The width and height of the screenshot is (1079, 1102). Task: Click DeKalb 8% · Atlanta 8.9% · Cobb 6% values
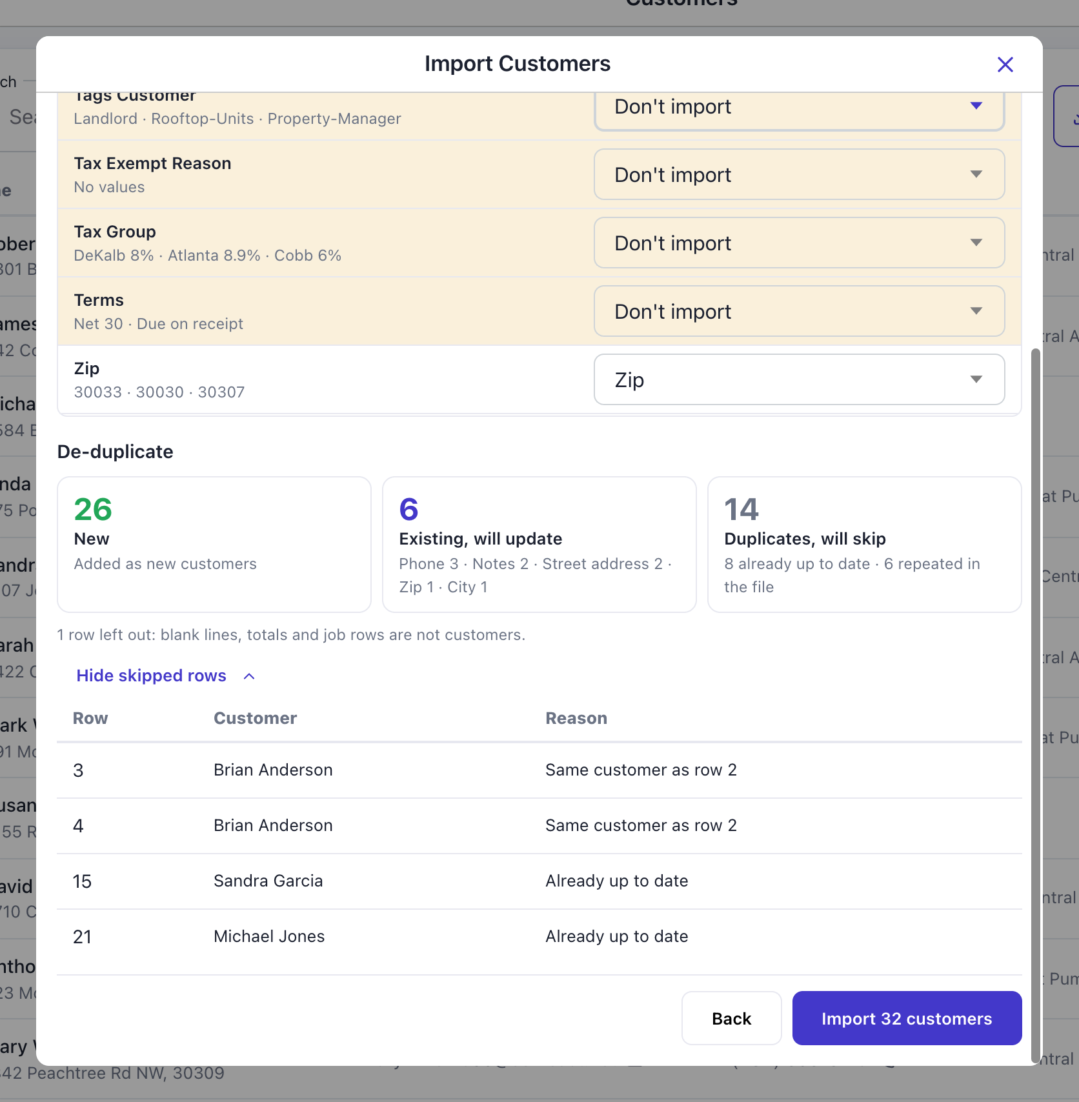207,255
